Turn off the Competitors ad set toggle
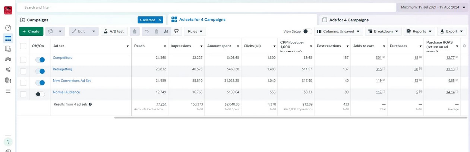This screenshot has width=470, height=152. point(40,60)
